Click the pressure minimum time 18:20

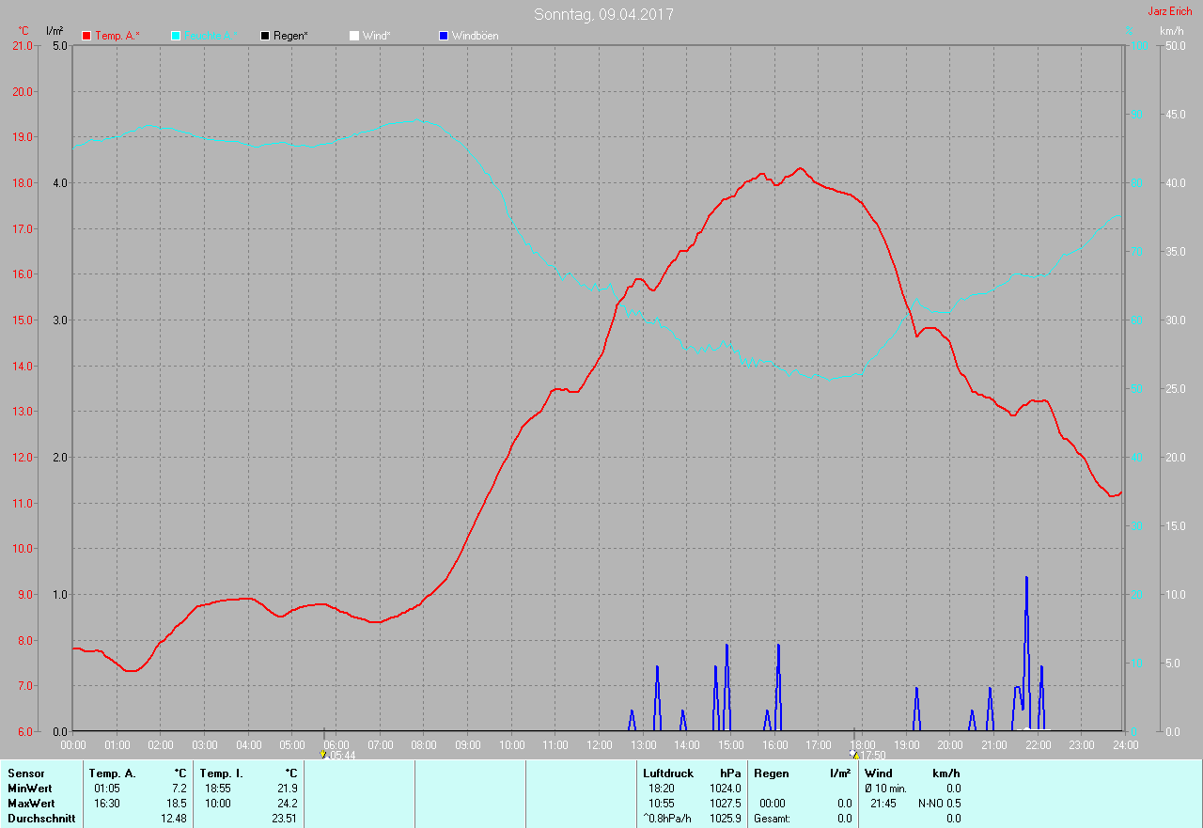pyautogui.click(x=662, y=789)
